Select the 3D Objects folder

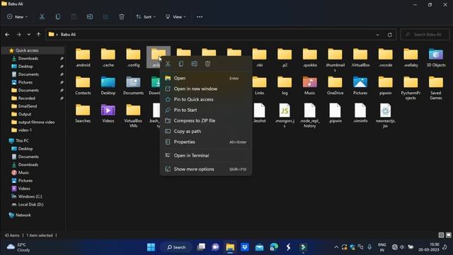pyautogui.click(x=436, y=57)
